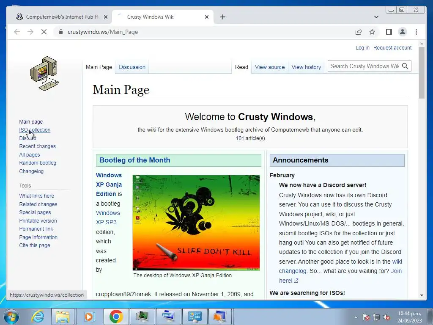Close Computernewb's Internet Pub tab
This screenshot has height=325, width=433.
105,17
